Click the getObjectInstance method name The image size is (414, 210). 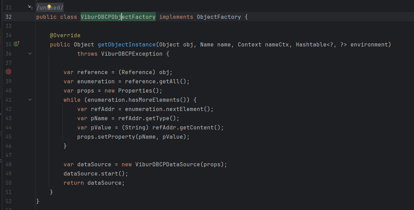127,44
